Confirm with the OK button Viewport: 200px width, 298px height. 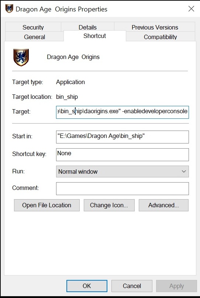[x=87, y=286]
